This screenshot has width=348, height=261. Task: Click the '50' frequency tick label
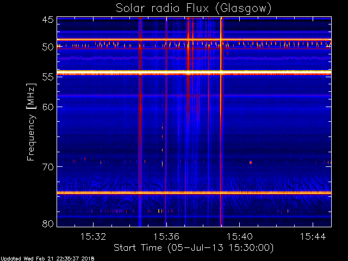[48, 47]
